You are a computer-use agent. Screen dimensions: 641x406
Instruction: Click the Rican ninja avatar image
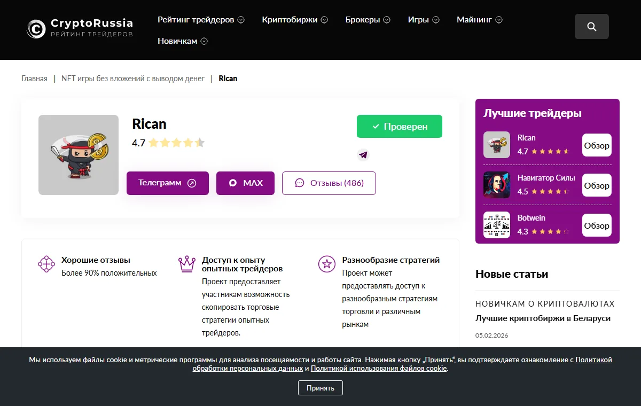click(79, 155)
